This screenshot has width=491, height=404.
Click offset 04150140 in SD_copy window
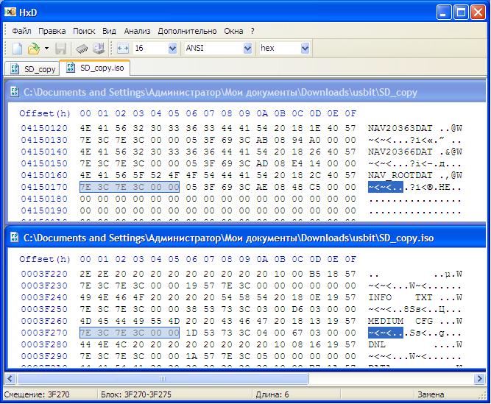(44, 152)
